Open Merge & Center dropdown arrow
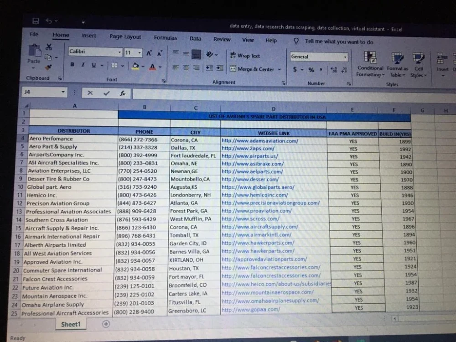This screenshot has width=456, height=342. [280, 69]
